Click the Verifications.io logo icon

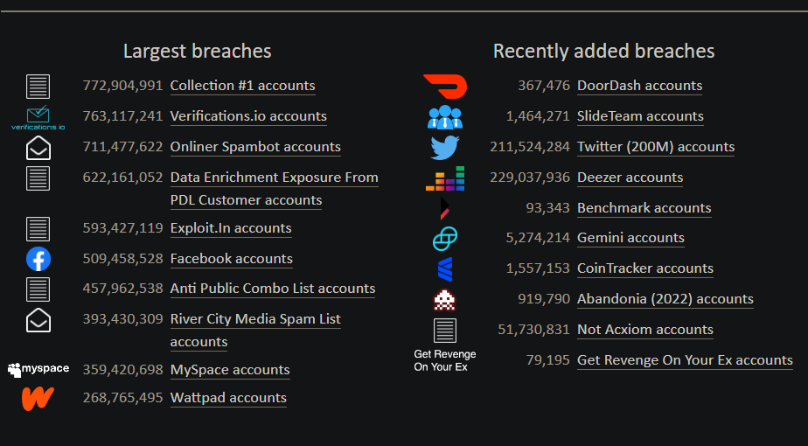pos(38,117)
